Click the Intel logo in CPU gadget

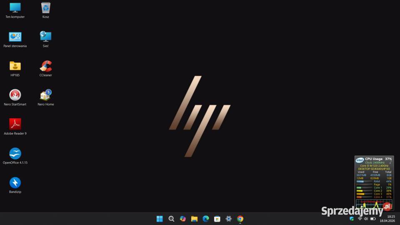pos(360,160)
